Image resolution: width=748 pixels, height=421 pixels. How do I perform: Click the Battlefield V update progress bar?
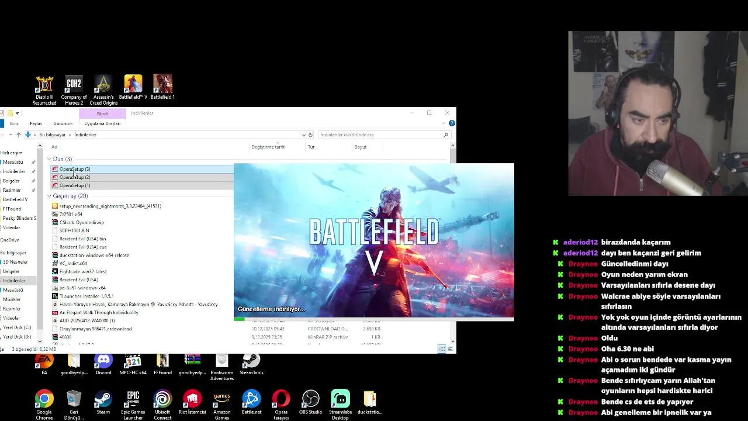tap(374, 319)
